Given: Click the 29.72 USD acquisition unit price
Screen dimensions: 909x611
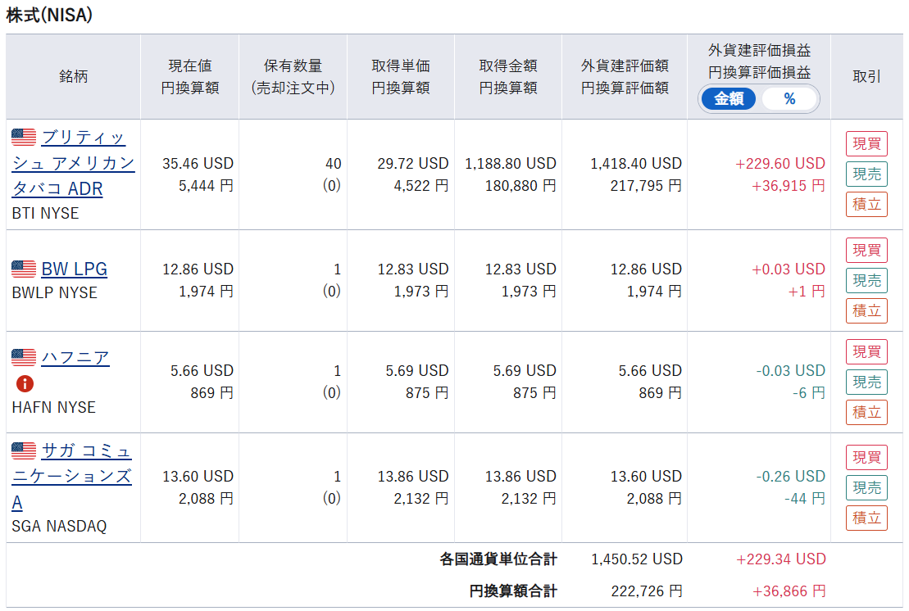Looking at the screenshot, I should (x=413, y=163).
